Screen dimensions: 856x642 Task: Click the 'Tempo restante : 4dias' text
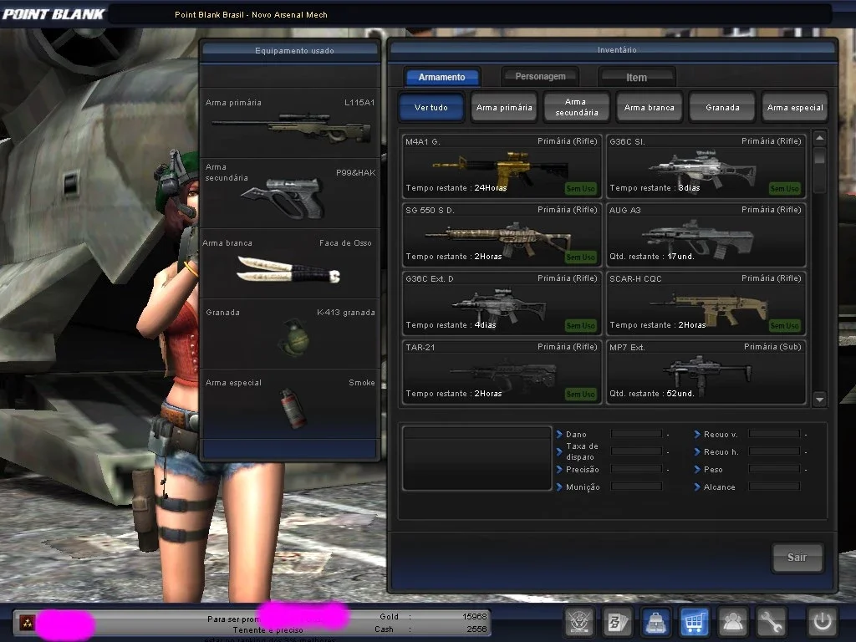[x=451, y=325]
